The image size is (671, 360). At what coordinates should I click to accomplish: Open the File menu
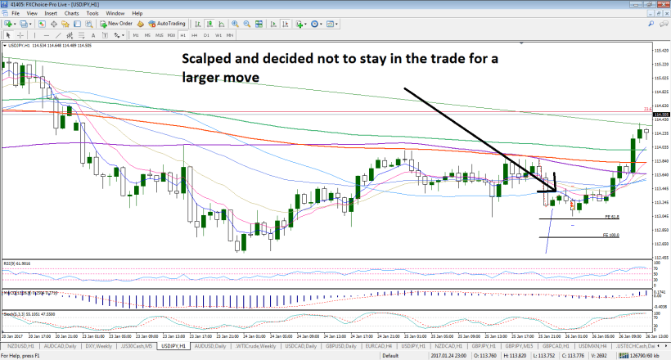coord(16,13)
